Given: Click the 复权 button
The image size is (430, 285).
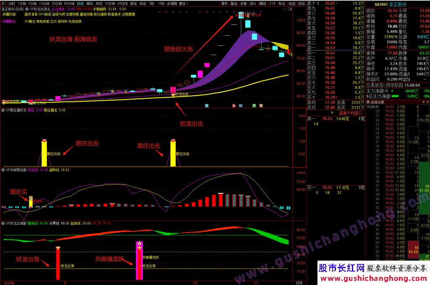Looking at the screenshot, I should pyautogui.click(x=225, y=3).
